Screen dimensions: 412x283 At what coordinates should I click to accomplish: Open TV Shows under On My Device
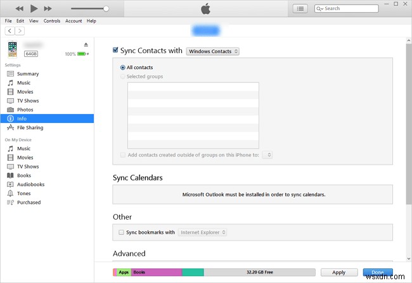click(x=47, y=167)
